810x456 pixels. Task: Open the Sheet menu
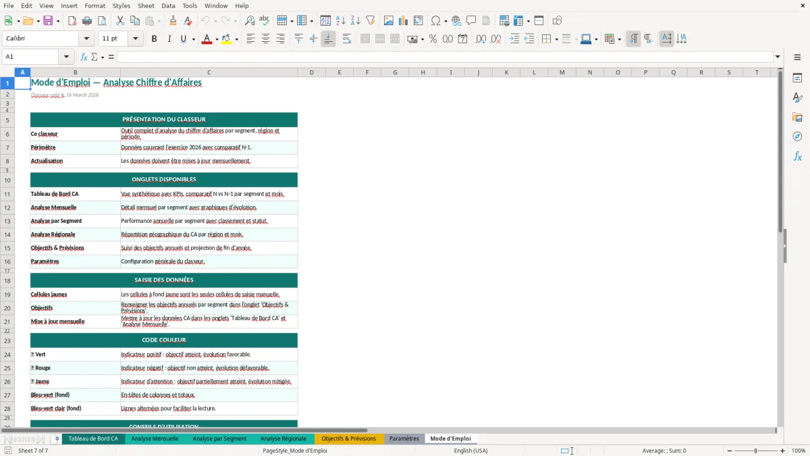[146, 5]
